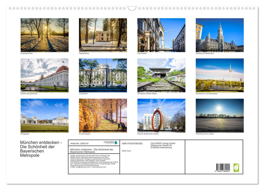264x190 pixels.
Task: Open the Pagodenburg winter image
Action: pos(103,35)
